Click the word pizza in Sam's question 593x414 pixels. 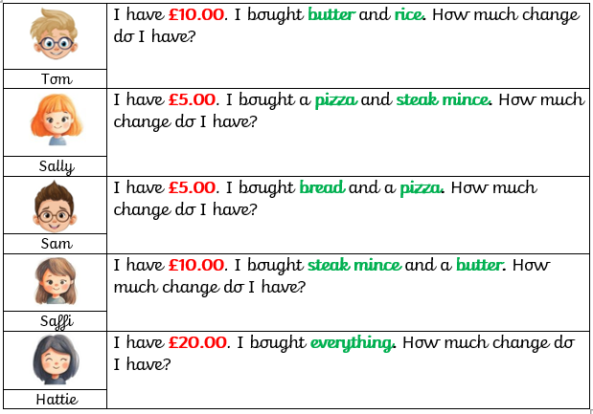click(421, 188)
